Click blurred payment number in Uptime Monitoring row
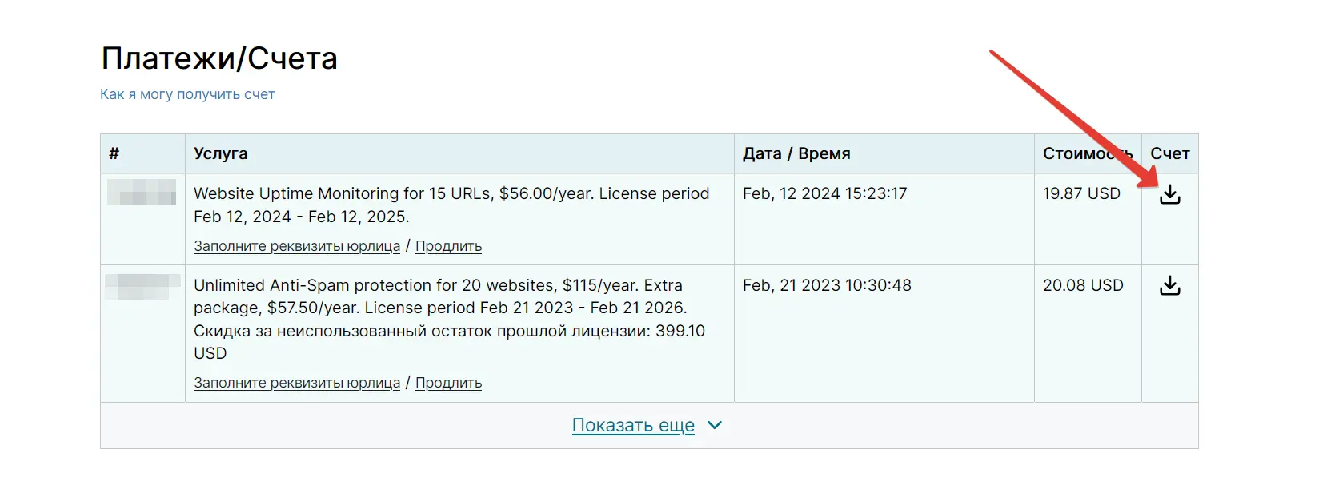Viewport: 1319px width, 493px height. click(x=142, y=193)
